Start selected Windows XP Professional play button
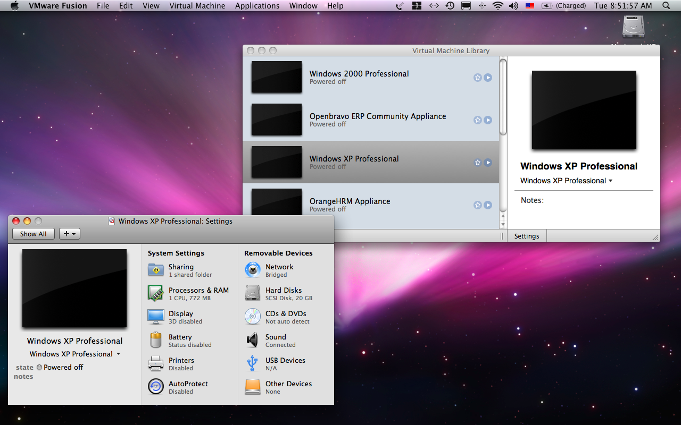681x425 pixels. (x=488, y=163)
